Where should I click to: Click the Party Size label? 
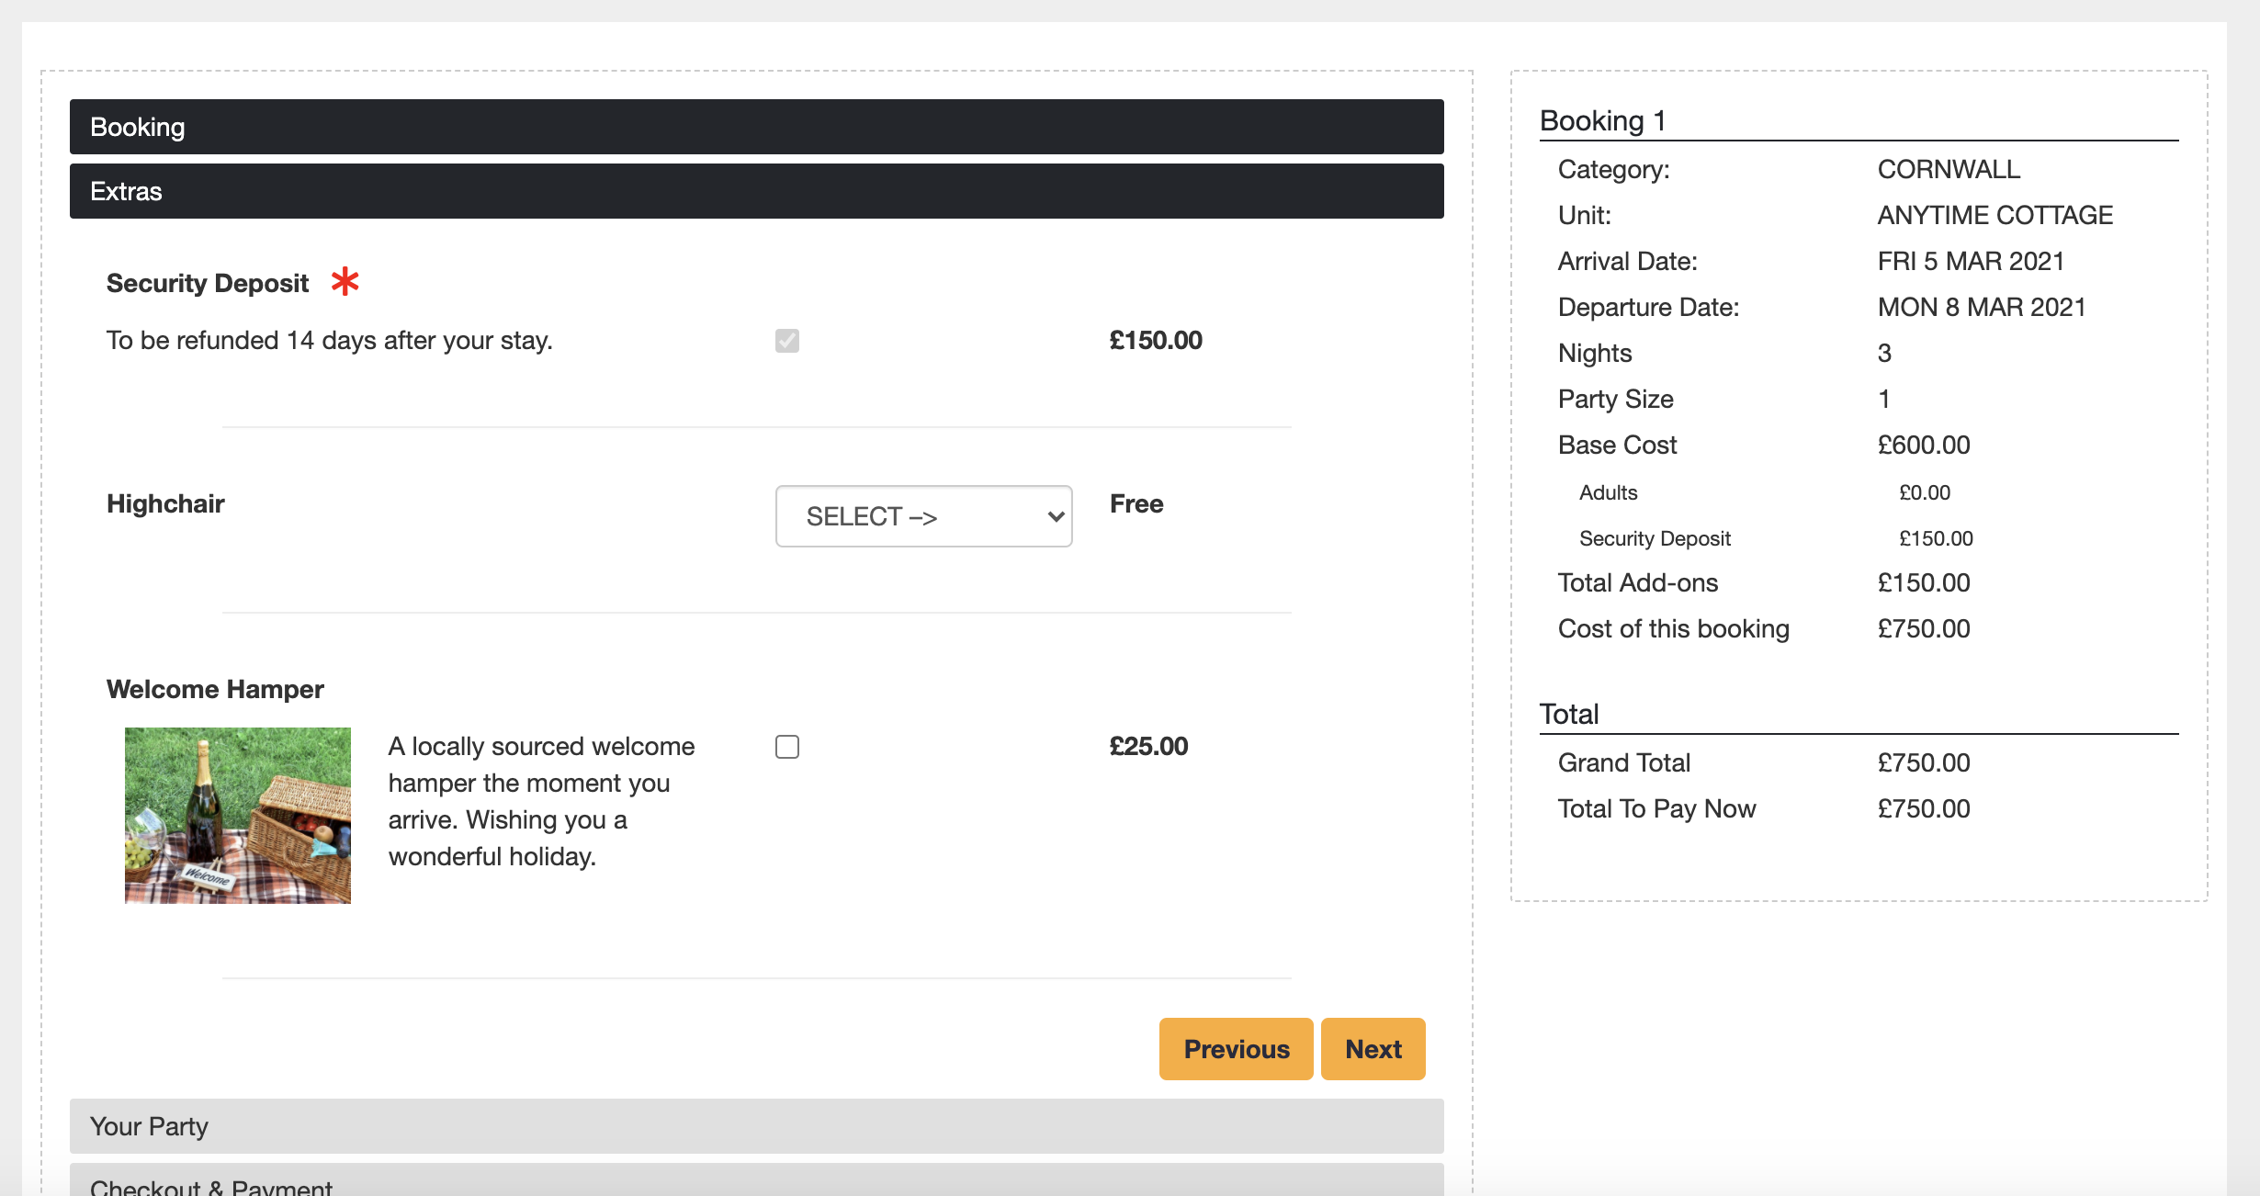coord(1616,400)
